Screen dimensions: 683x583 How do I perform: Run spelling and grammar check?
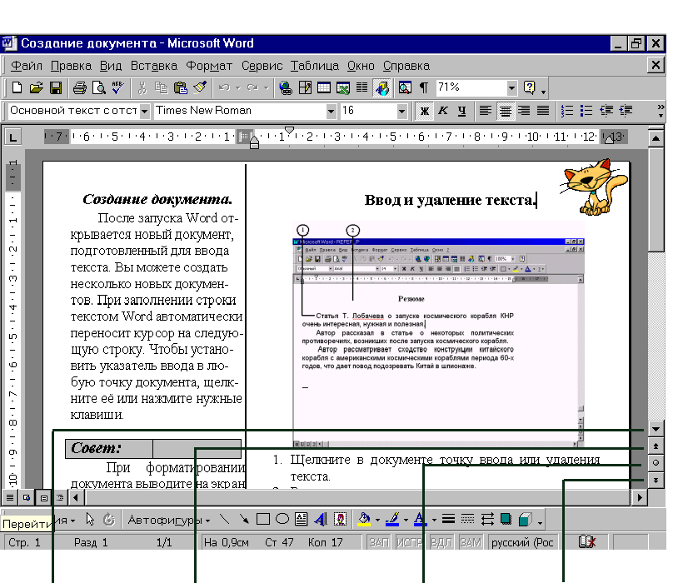[x=117, y=88]
